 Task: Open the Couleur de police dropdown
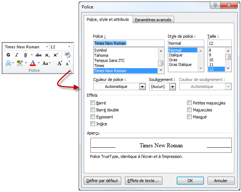coord(142,86)
